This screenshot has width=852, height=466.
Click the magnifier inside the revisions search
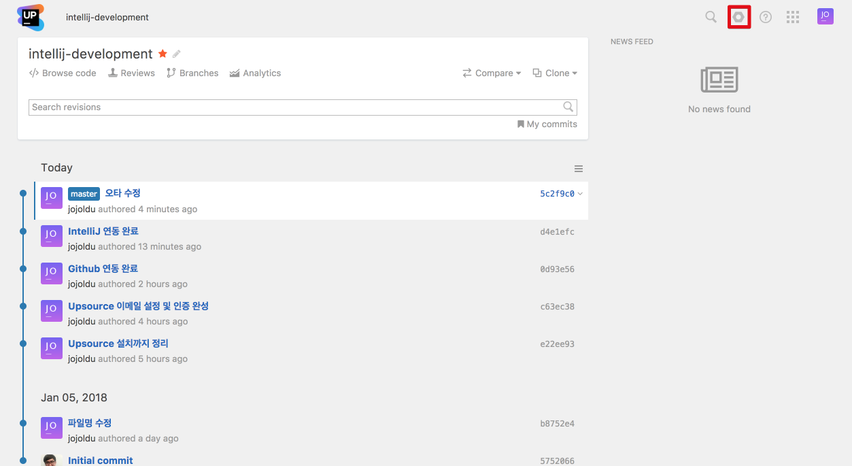pos(568,107)
